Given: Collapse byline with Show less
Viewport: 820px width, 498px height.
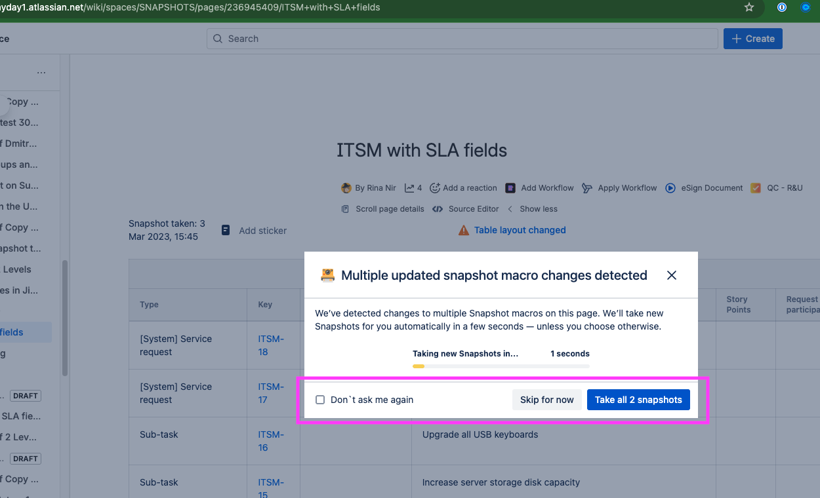Looking at the screenshot, I should click(x=539, y=209).
